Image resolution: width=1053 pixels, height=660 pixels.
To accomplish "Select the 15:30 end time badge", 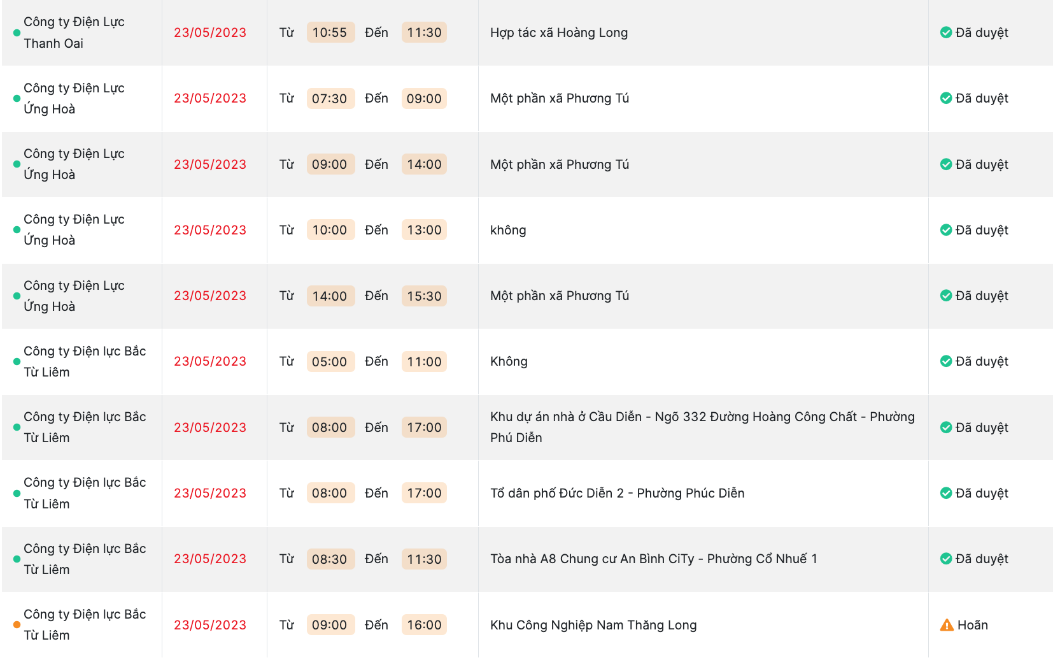I will pos(424,296).
